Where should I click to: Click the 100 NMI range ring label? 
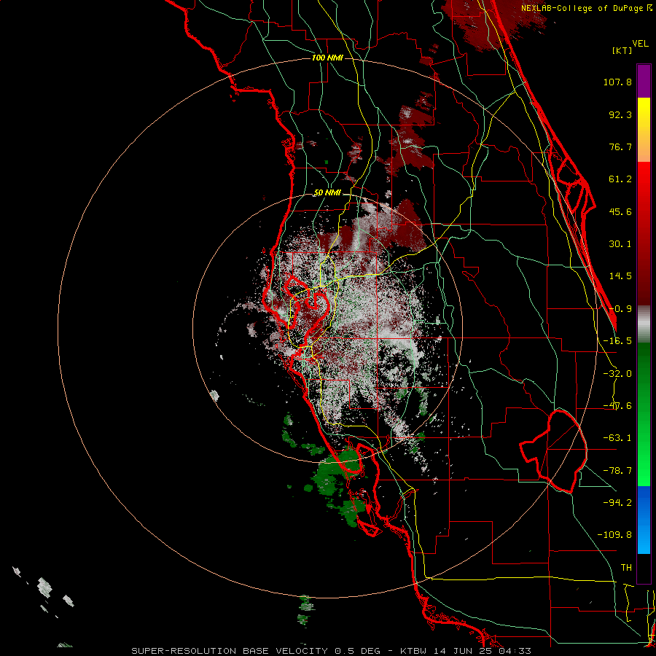click(x=327, y=58)
